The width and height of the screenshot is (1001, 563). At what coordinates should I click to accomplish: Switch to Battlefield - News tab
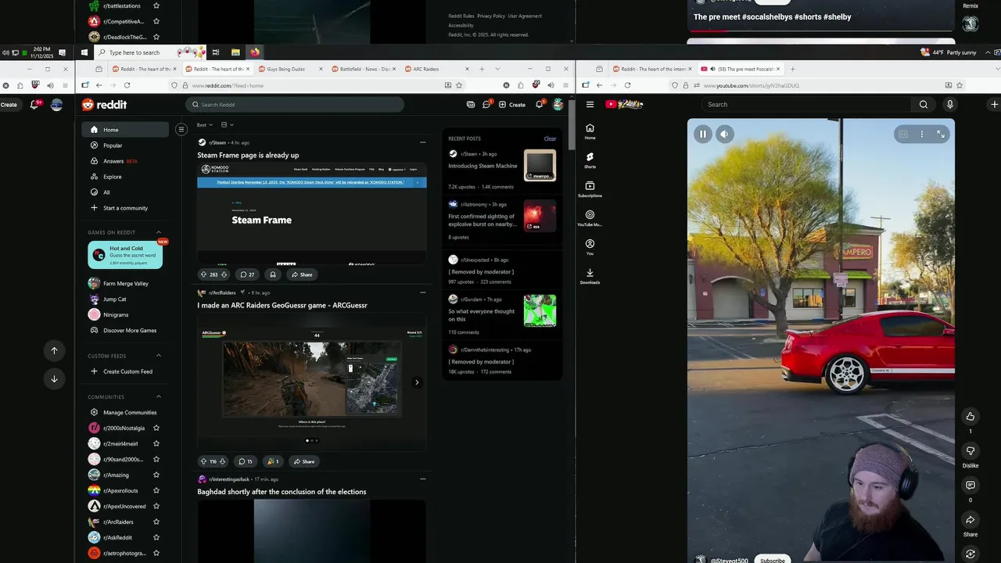pyautogui.click(x=364, y=69)
